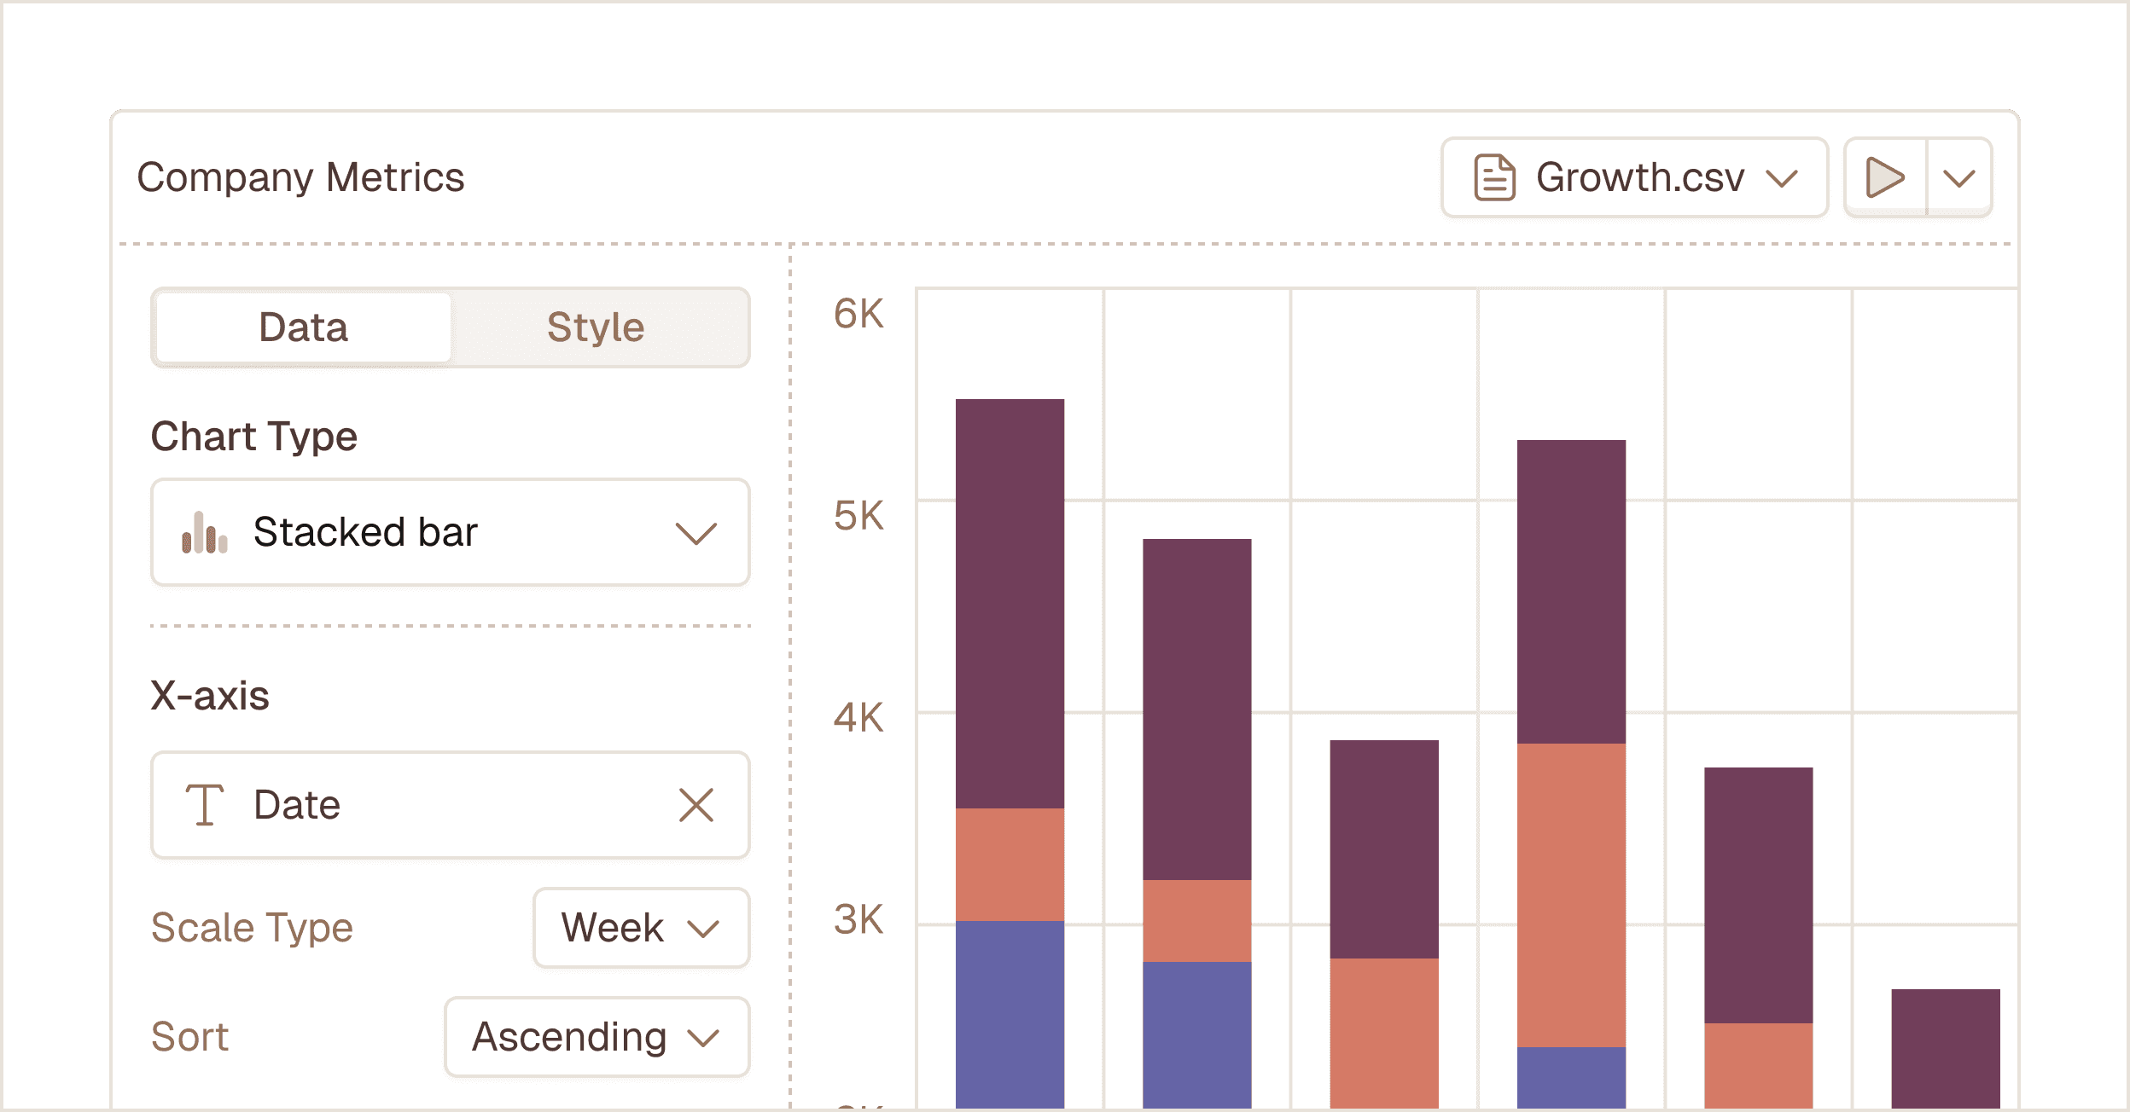
Task: Select the stacked bar chart icon
Action: click(x=205, y=532)
